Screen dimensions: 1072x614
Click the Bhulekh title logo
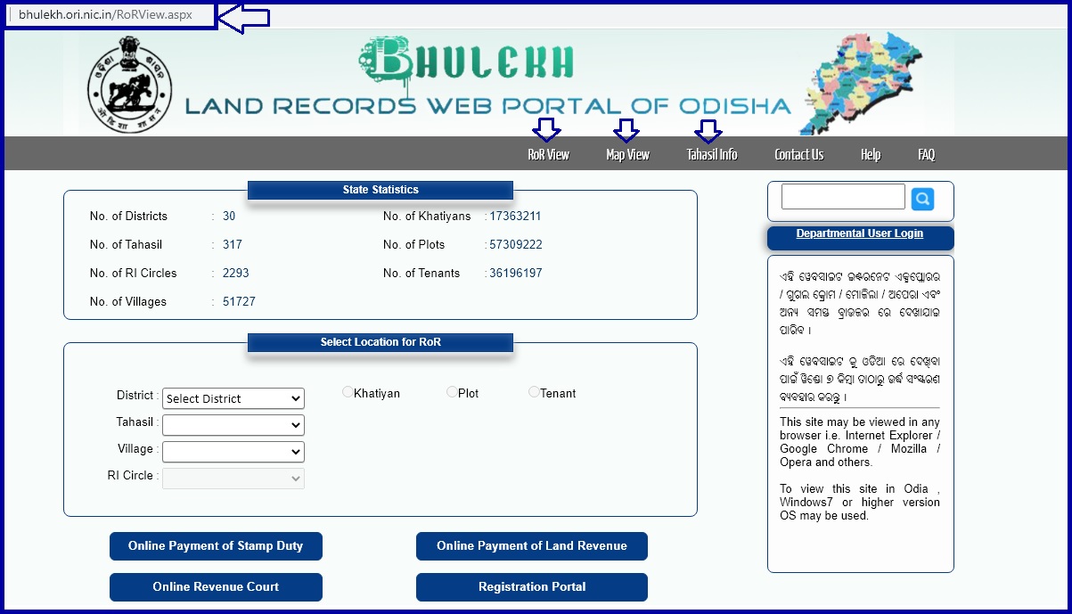(x=468, y=61)
